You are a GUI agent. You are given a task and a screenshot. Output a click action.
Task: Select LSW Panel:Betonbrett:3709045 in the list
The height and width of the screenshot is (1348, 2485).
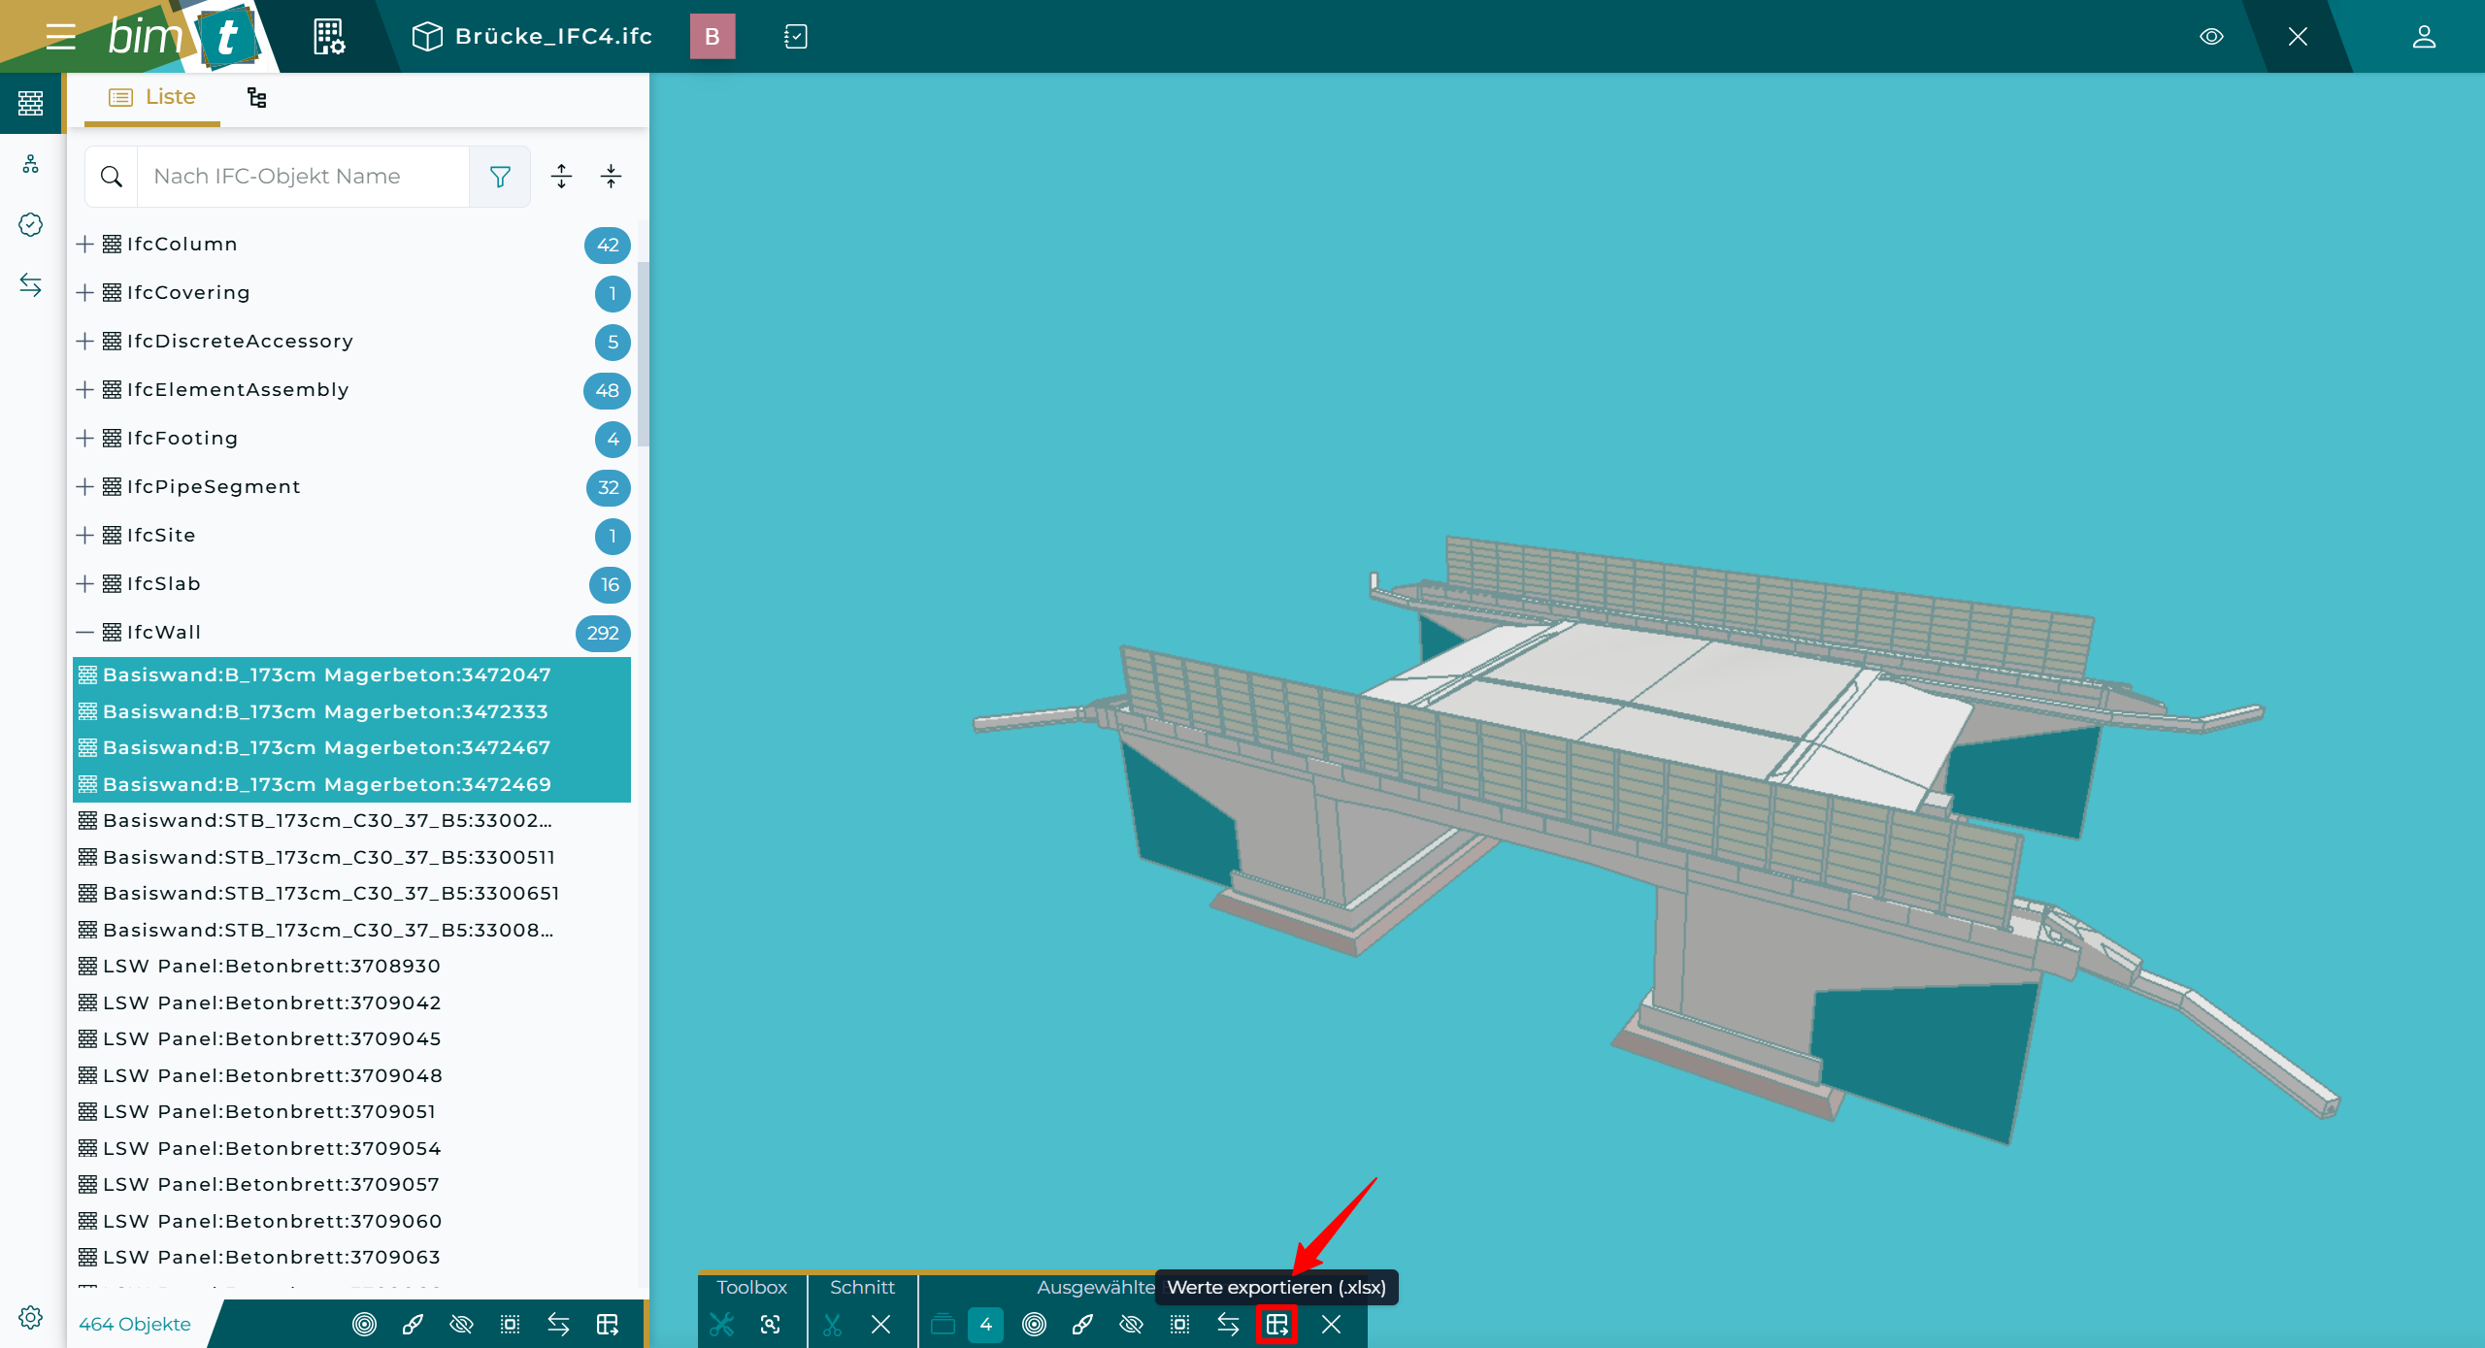coord(272,1038)
